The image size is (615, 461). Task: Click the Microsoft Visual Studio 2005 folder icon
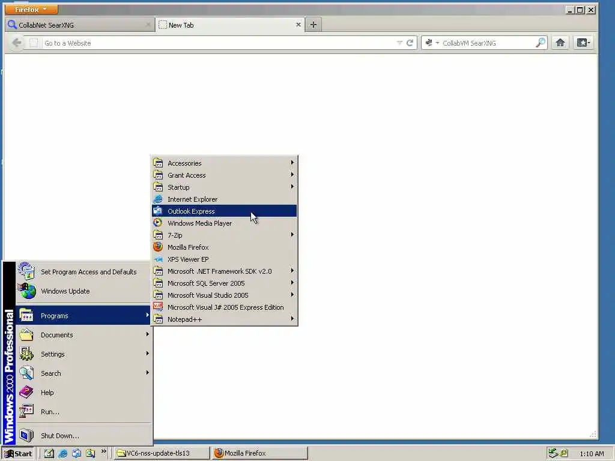tap(158, 295)
